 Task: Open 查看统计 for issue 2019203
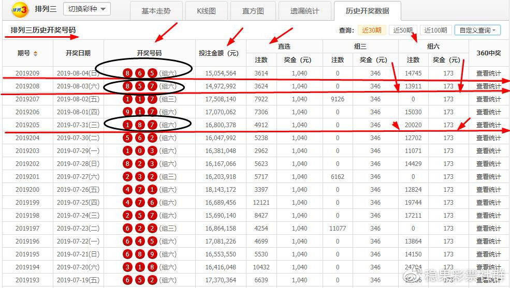point(489,150)
